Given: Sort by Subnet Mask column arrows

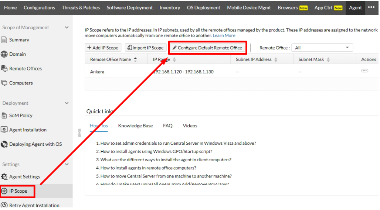Looking at the screenshot, I should pyautogui.click(x=328, y=59).
